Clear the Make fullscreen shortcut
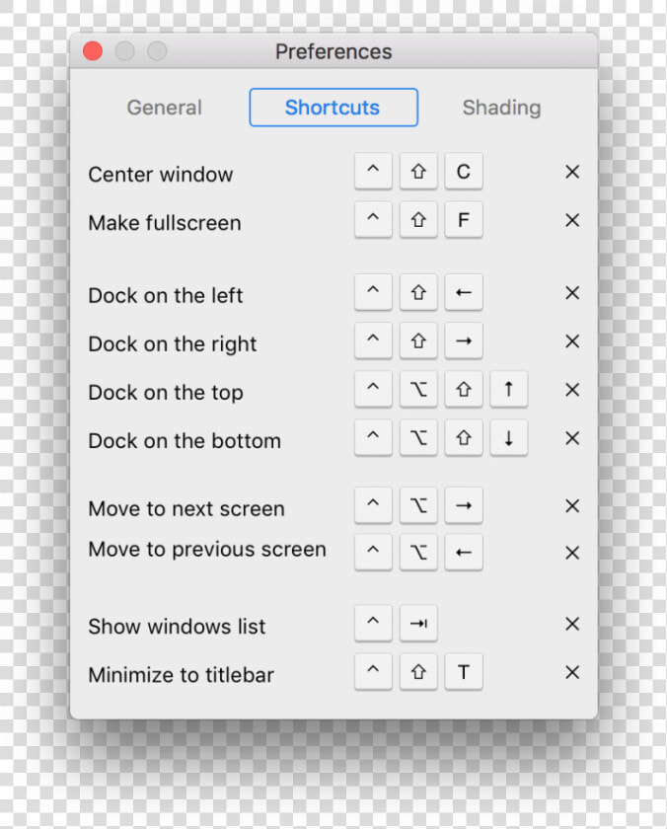 (x=572, y=220)
